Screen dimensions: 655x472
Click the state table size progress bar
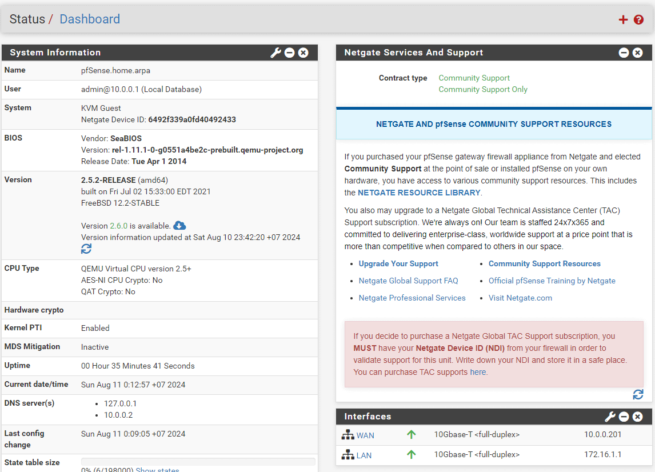coord(198,462)
